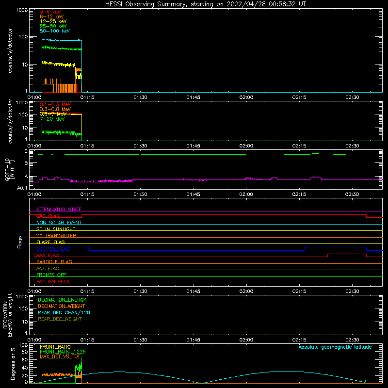
Task: Click the 01:45 tick under the top plot
Action: [x=193, y=97]
